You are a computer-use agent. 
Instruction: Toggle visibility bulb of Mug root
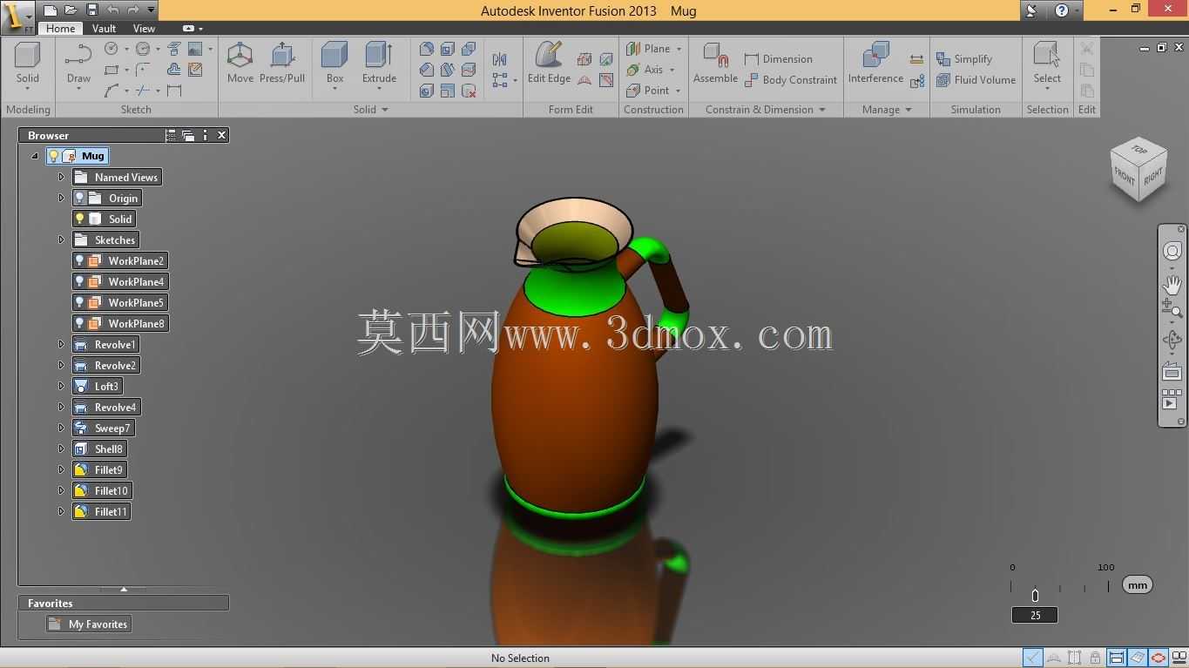pos(54,156)
